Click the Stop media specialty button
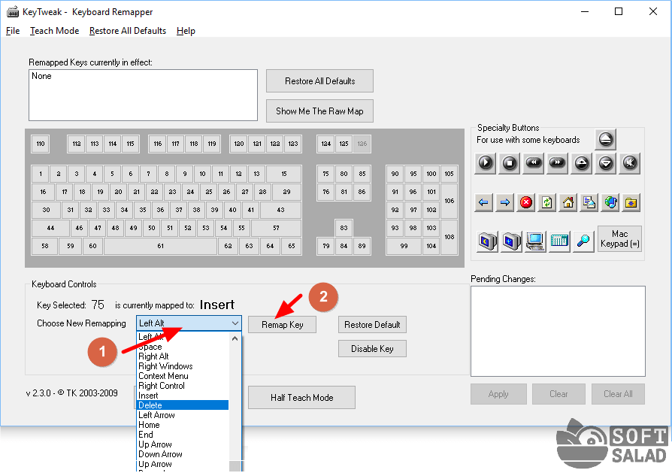672x473 pixels. pyautogui.click(x=510, y=162)
